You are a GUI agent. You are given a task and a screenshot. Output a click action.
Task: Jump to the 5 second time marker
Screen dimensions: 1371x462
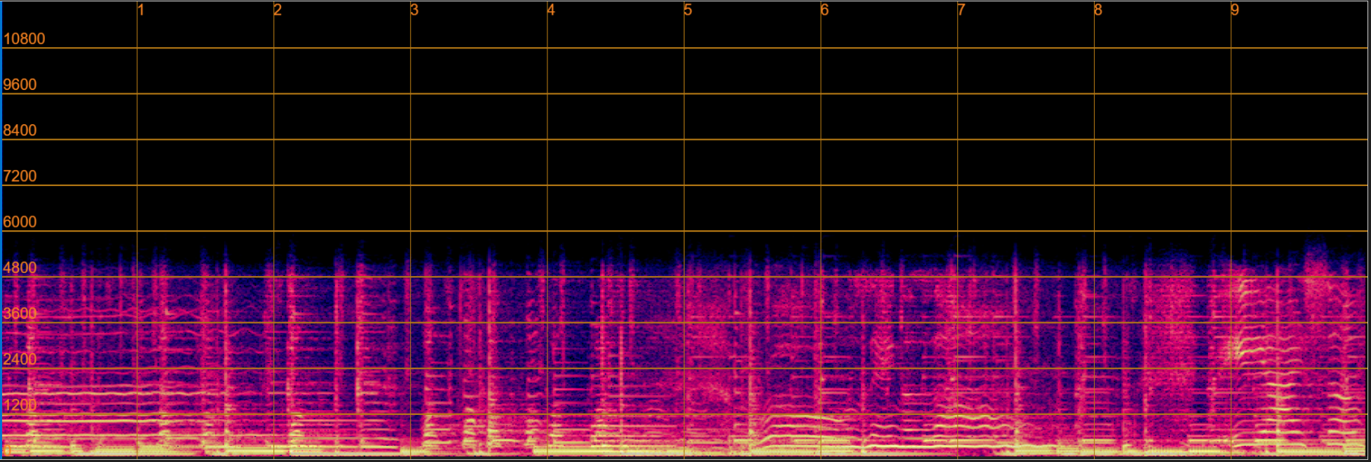point(688,10)
